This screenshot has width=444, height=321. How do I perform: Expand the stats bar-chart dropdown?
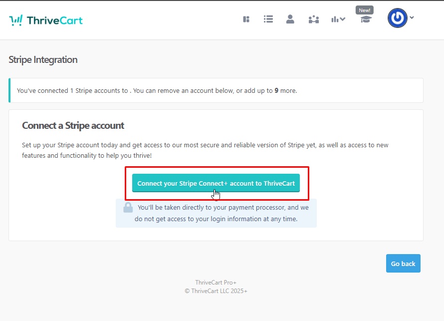click(338, 19)
